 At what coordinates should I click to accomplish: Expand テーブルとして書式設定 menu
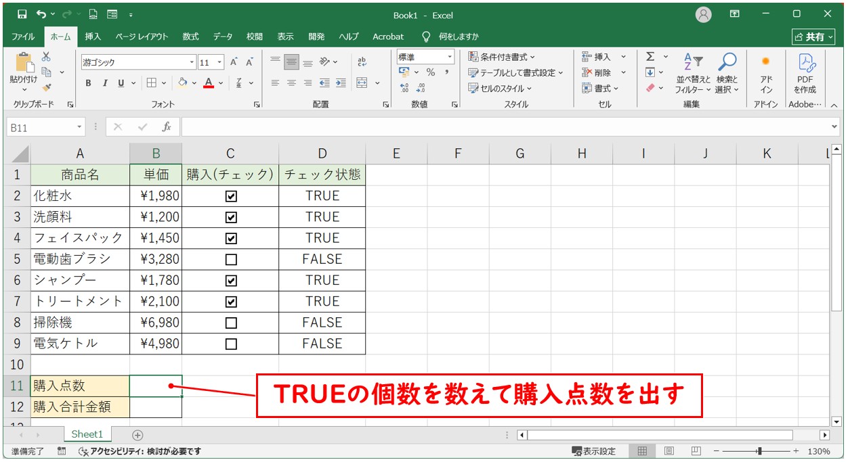pos(516,72)
